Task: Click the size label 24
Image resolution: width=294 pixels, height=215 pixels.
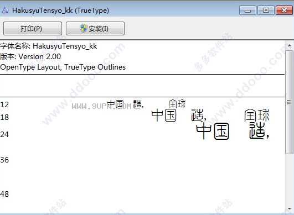Action: point(4,134)
